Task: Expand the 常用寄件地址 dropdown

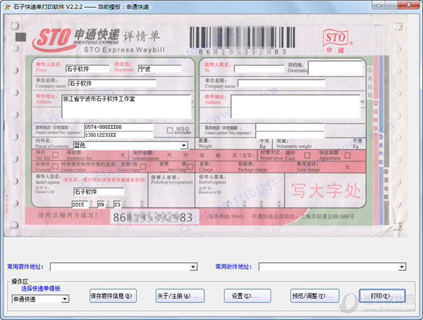Action: tap(193, 267)
